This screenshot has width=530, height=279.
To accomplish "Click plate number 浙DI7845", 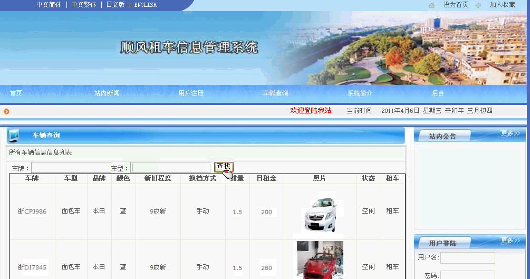I will click(32, 267).
